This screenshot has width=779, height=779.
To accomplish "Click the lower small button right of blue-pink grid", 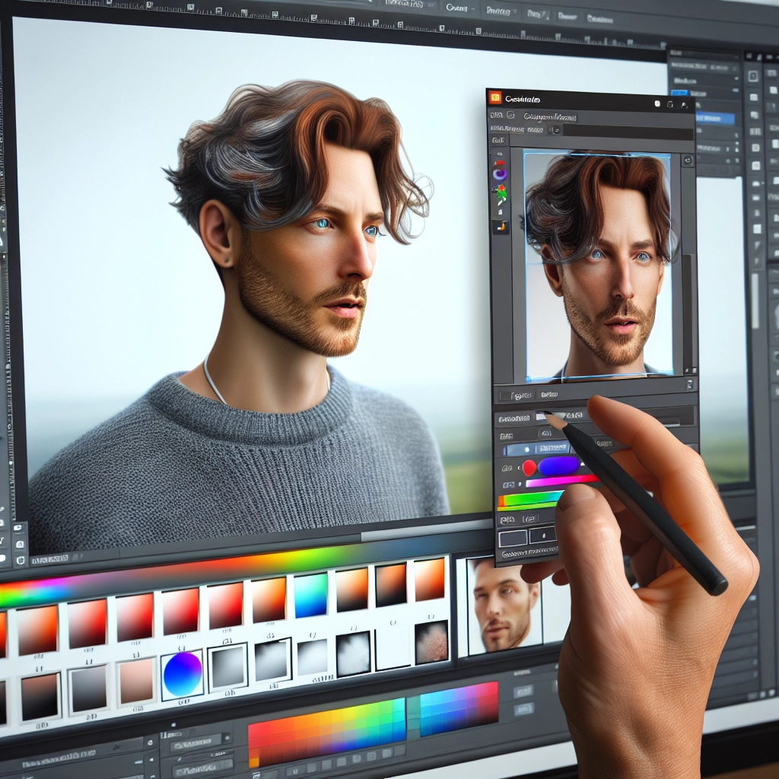I will click(x=523, y=710).
